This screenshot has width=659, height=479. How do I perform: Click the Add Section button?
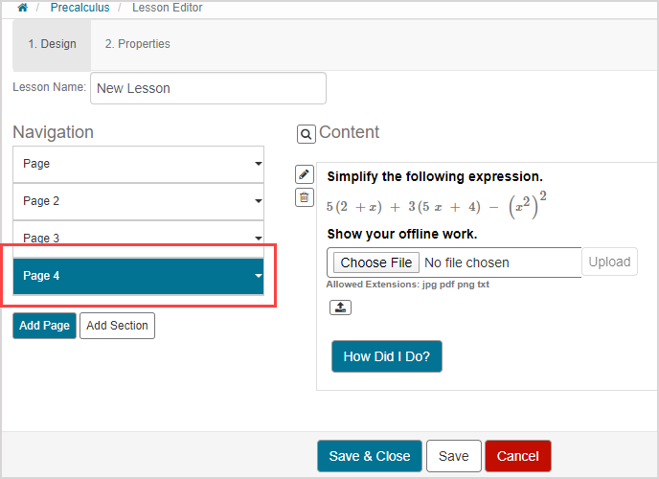117,326
